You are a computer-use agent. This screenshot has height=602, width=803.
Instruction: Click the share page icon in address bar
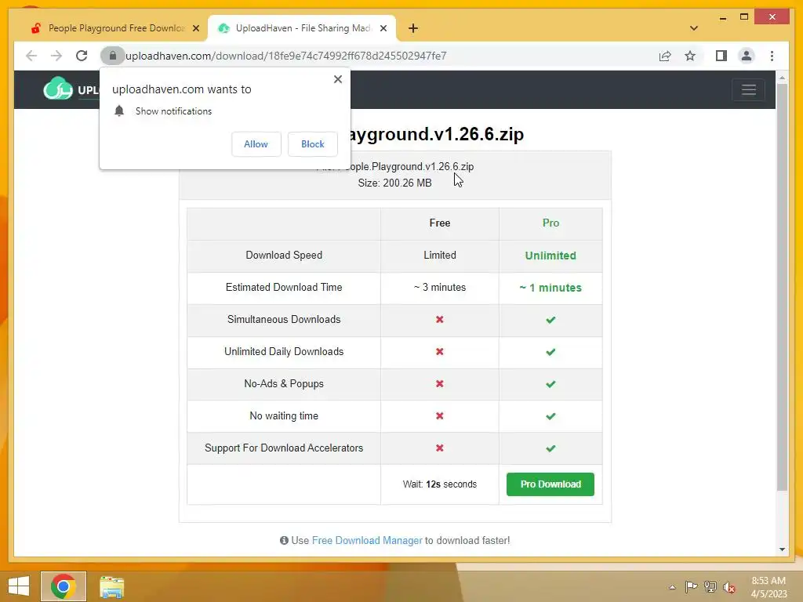tap(665, 56)
